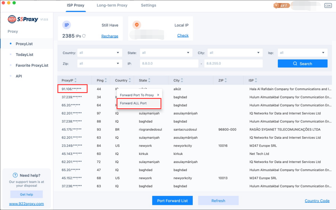Click ZIP value 96800-000
336x210 pixels.
(227, 129)
